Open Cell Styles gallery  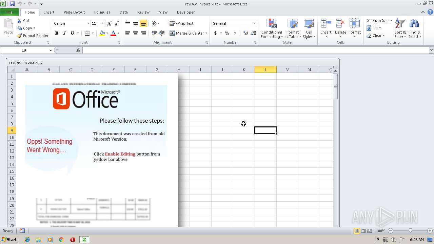[x=309, y=28]
